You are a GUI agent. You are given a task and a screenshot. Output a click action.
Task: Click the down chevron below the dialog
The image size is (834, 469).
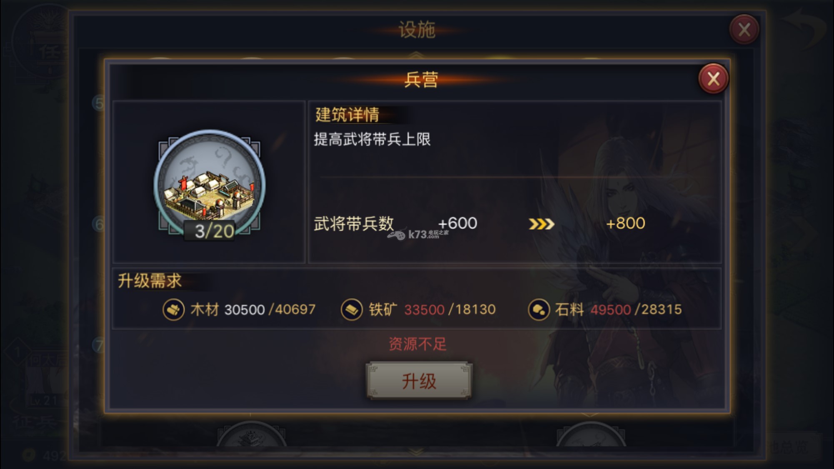point(416,451)
